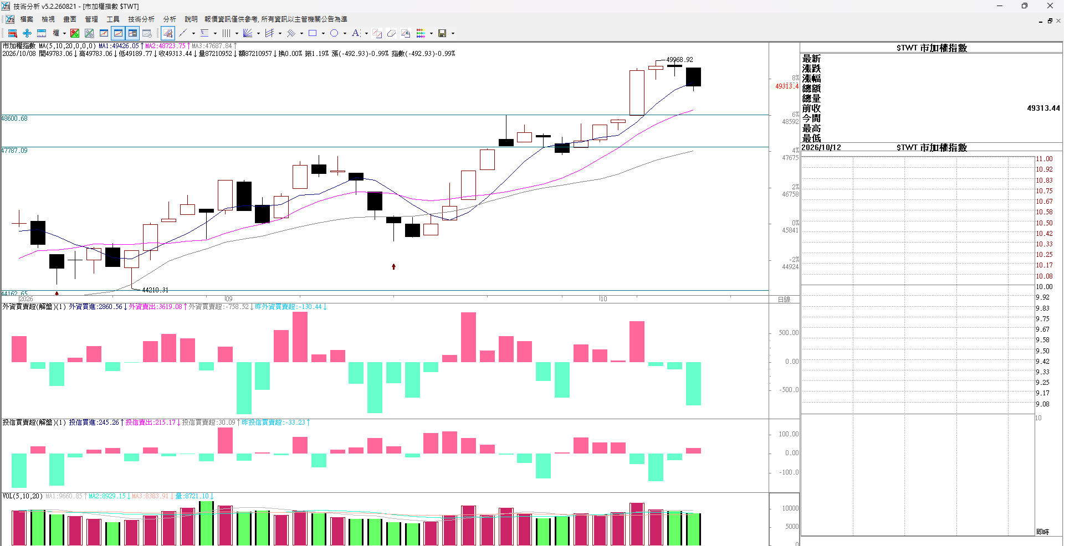Click the $TWT 市加權指數 panel header
The height and width of the screenshot is (546, 1070).
tap(931, 48)
